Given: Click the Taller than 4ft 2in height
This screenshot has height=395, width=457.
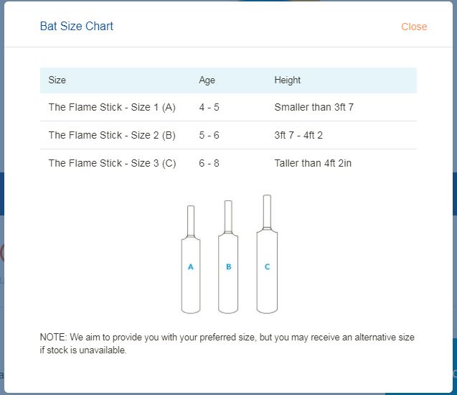Looking at the screenshot, I should (313, 163).
